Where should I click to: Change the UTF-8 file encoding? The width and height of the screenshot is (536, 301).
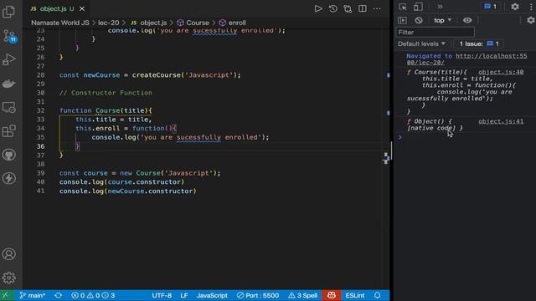click(162, 295)
